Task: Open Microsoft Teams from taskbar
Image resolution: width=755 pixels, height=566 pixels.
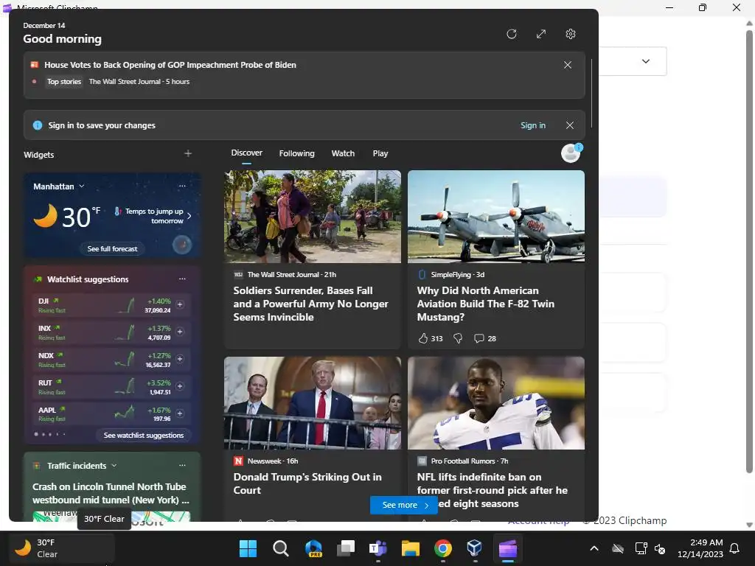Action: click(378, 548)
